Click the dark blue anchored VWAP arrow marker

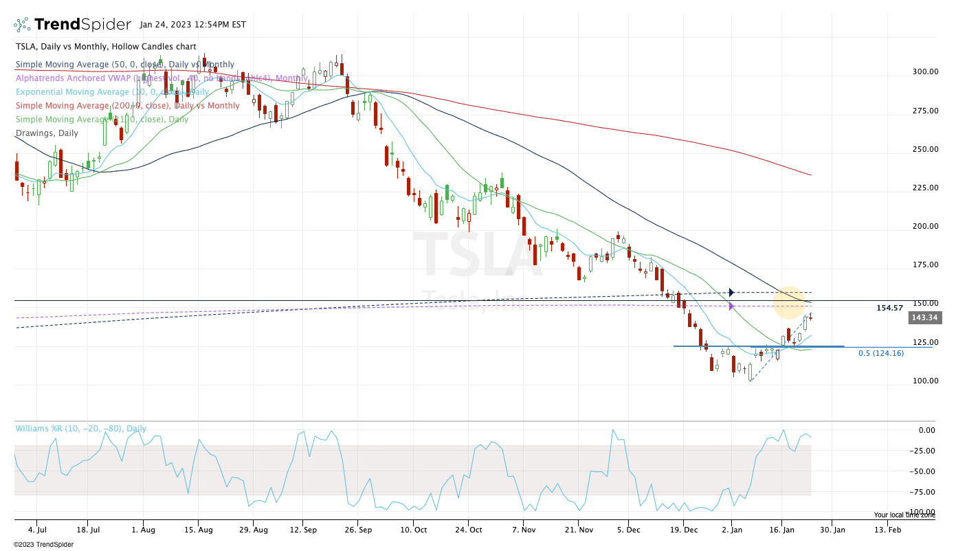click(x=731, y=293)
